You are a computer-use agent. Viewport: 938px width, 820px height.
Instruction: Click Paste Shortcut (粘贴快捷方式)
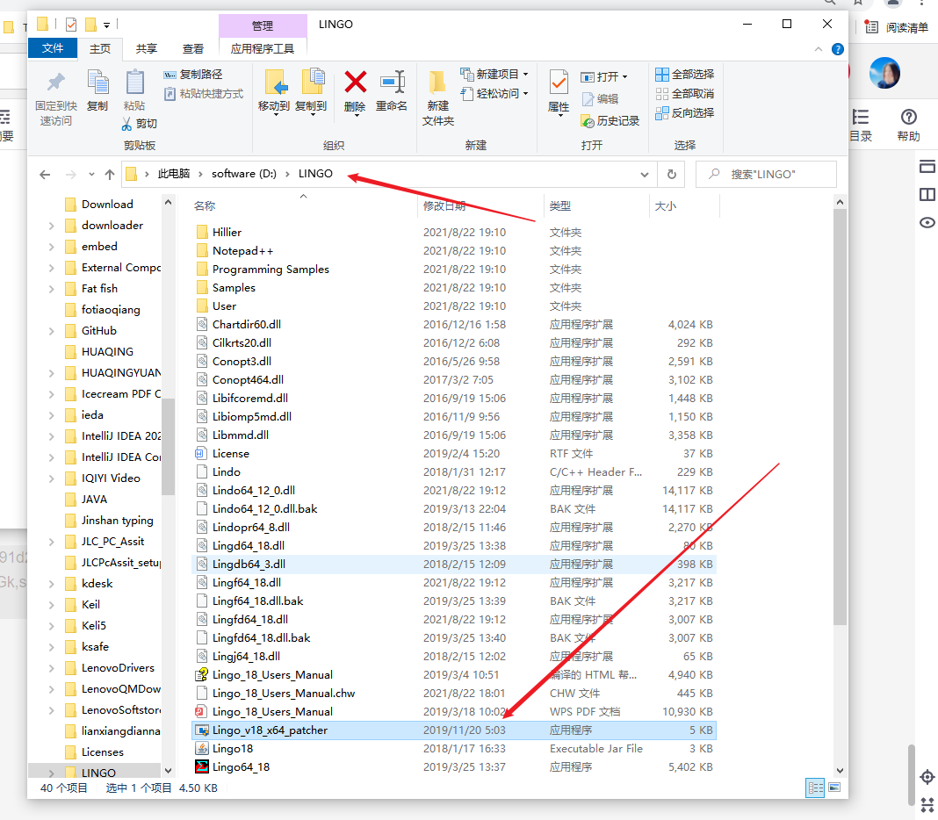point(204,94)
